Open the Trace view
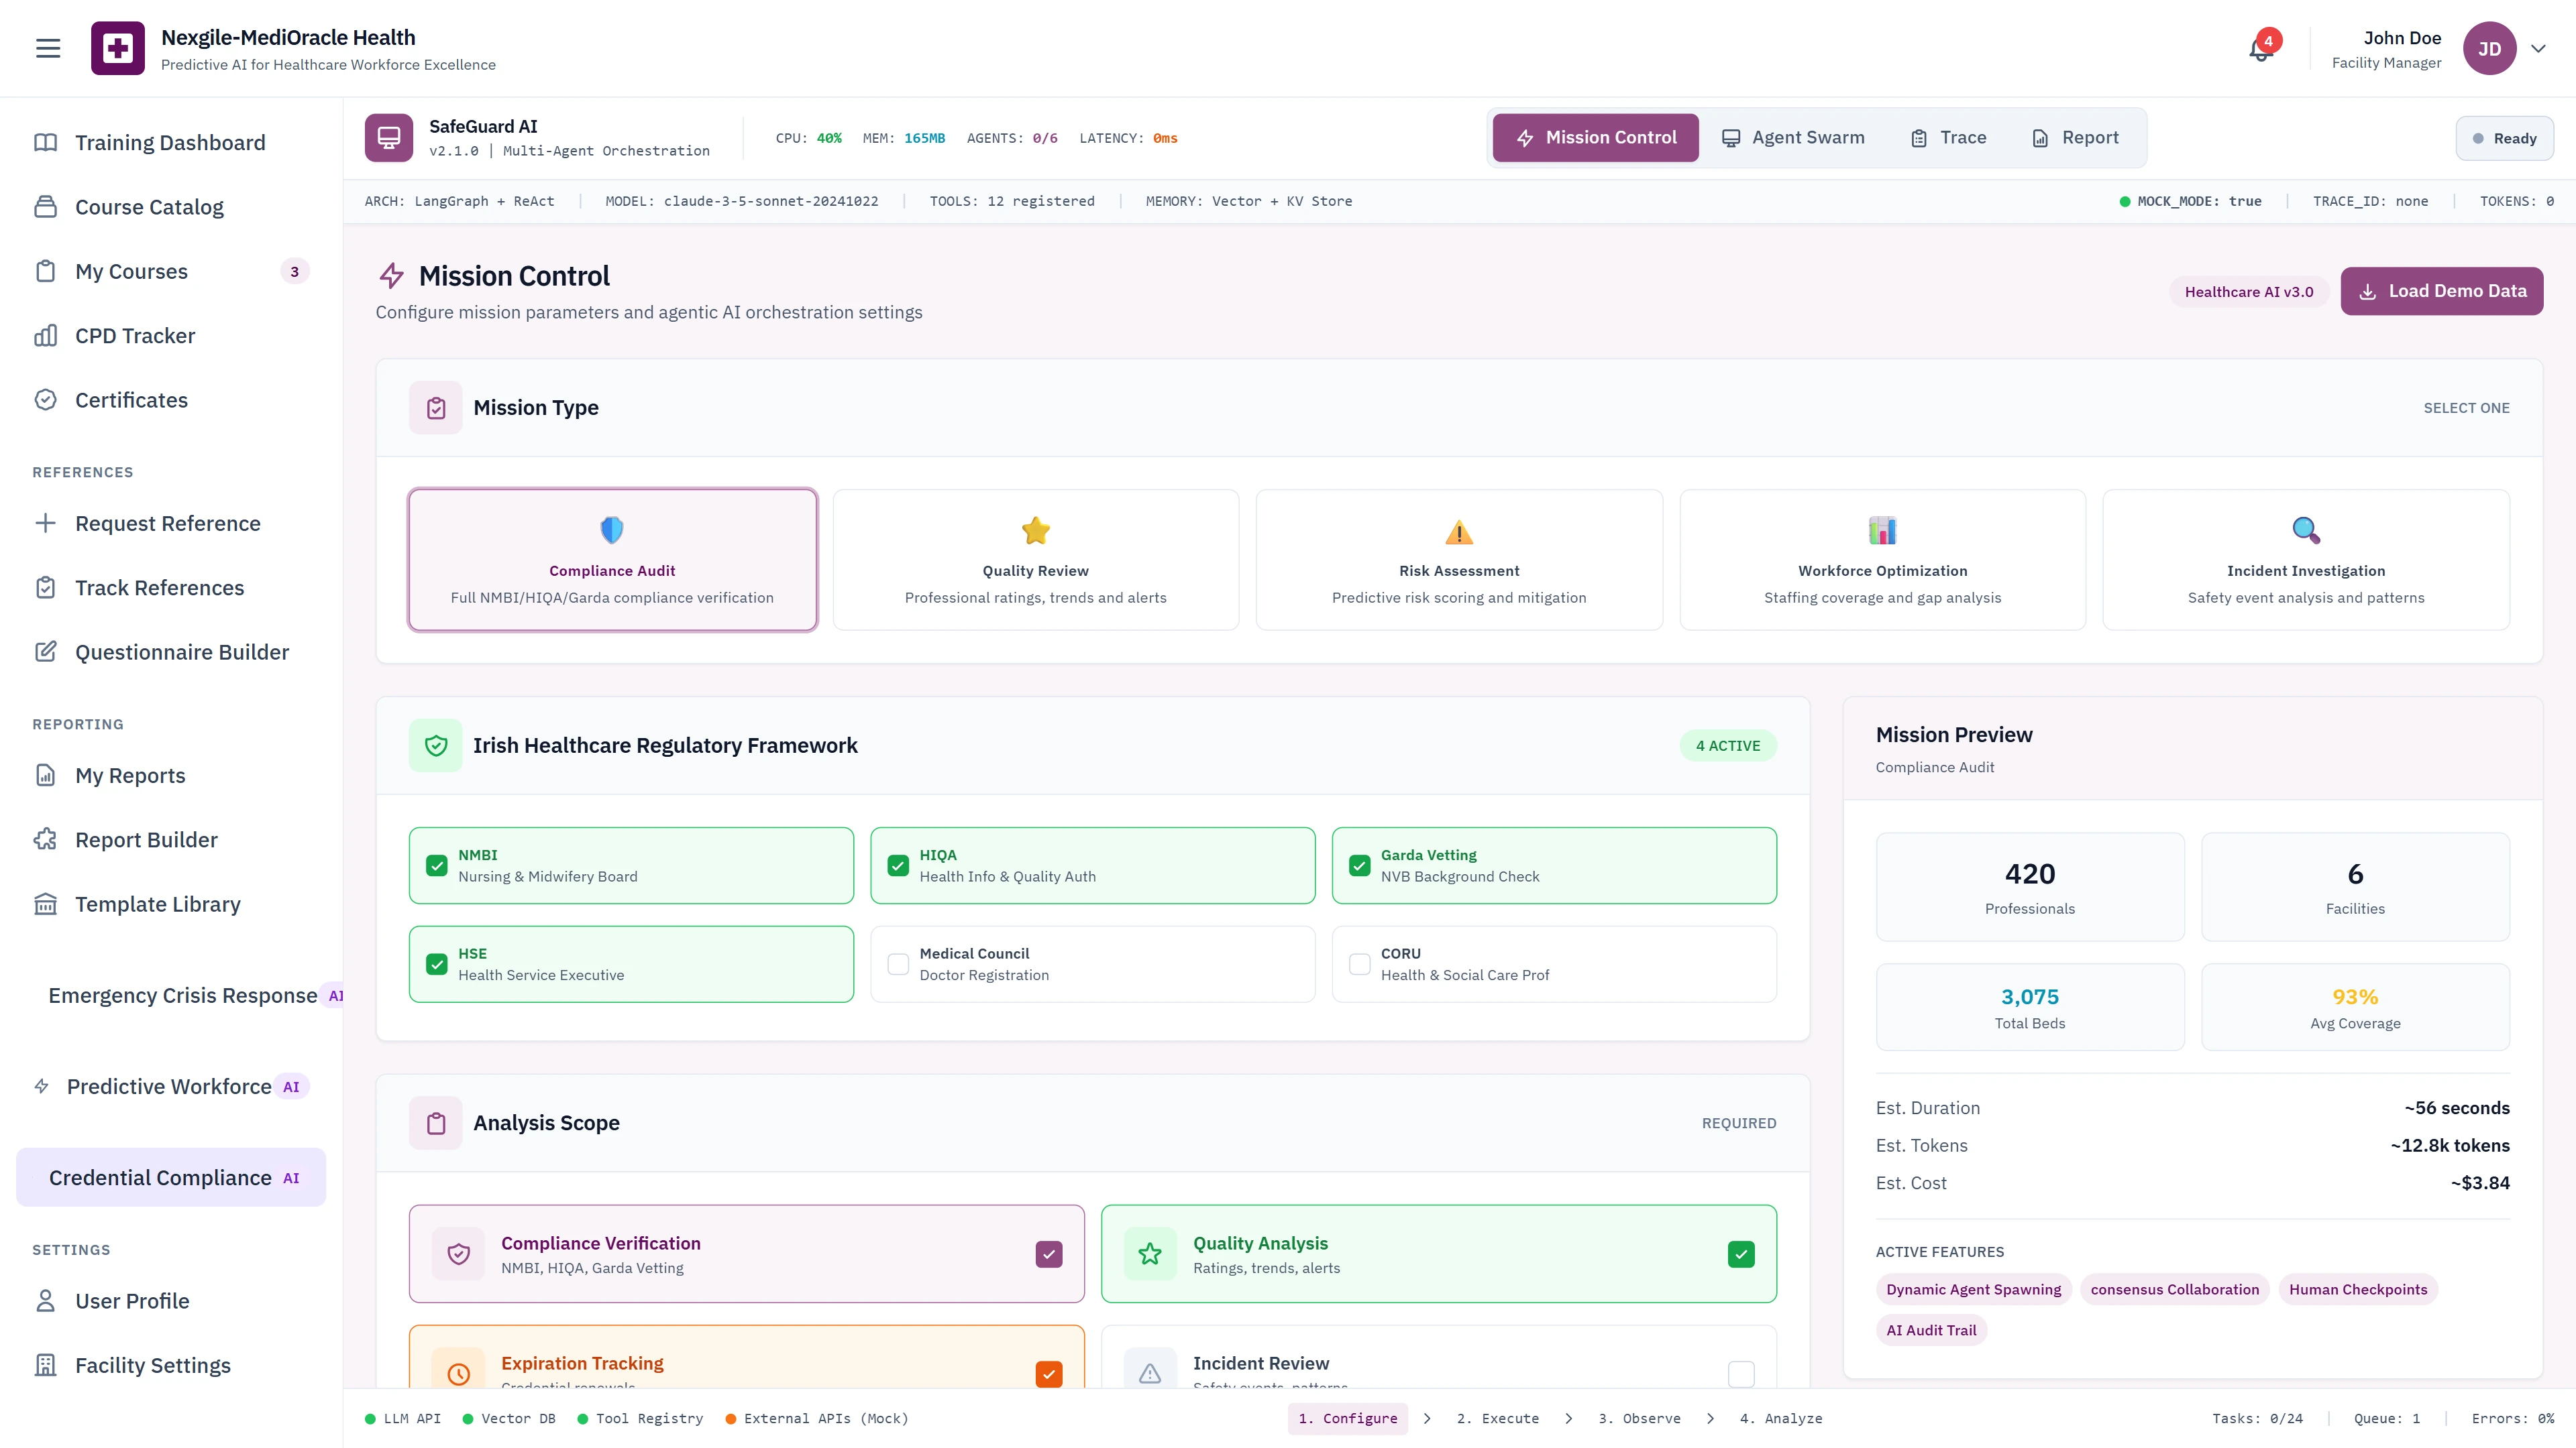The width and height of the screenshot is (2576, 1448). [x=1947, y=137]
